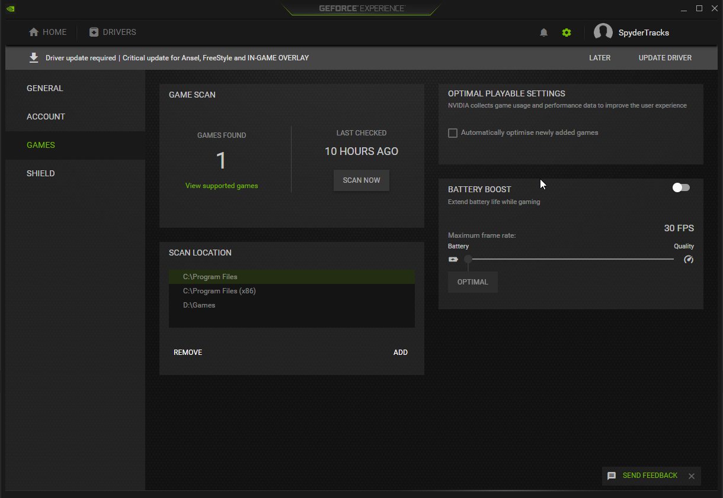Select Account settings section

tap(75, 117)
